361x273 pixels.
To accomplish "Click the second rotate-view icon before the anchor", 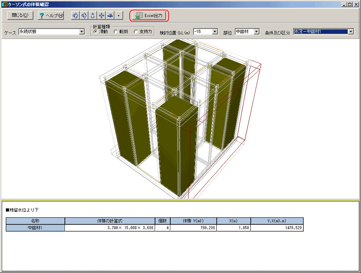I will click(84, 16).
